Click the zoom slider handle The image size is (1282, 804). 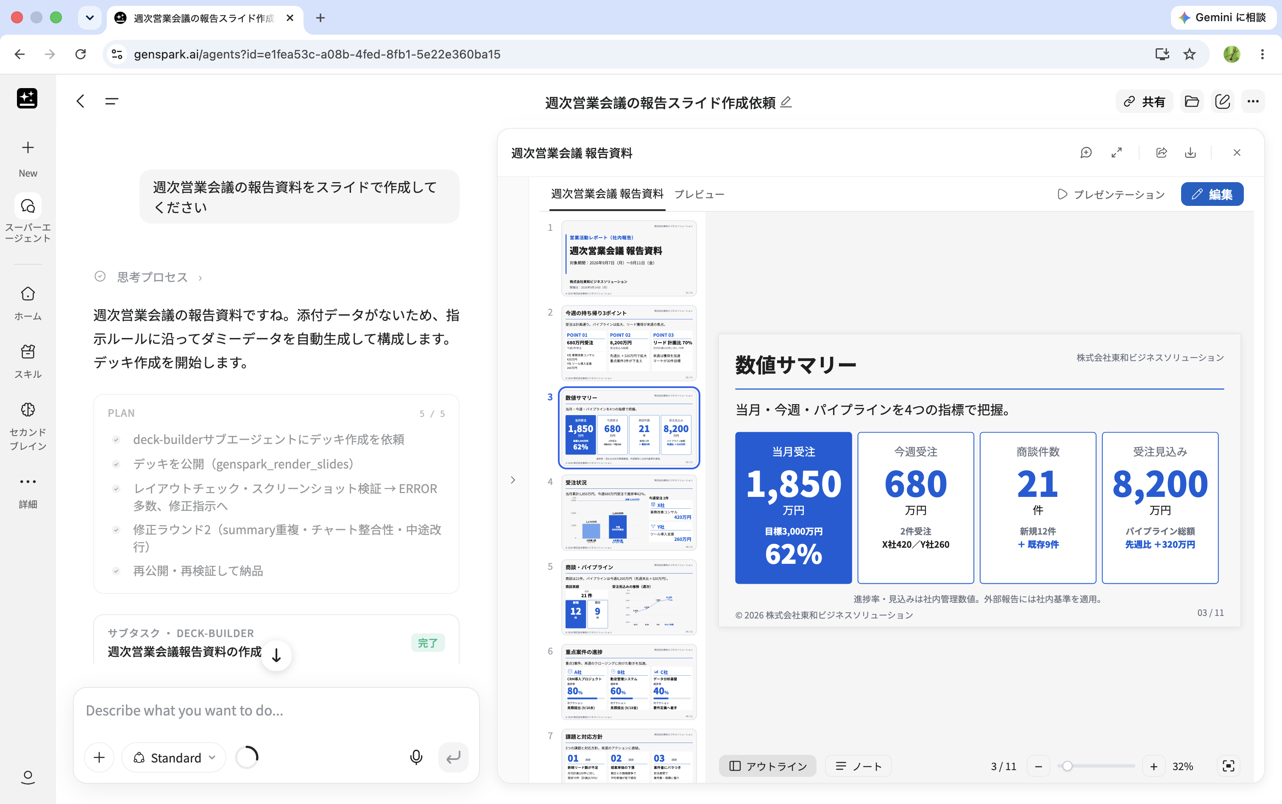tap(1067, 766)
